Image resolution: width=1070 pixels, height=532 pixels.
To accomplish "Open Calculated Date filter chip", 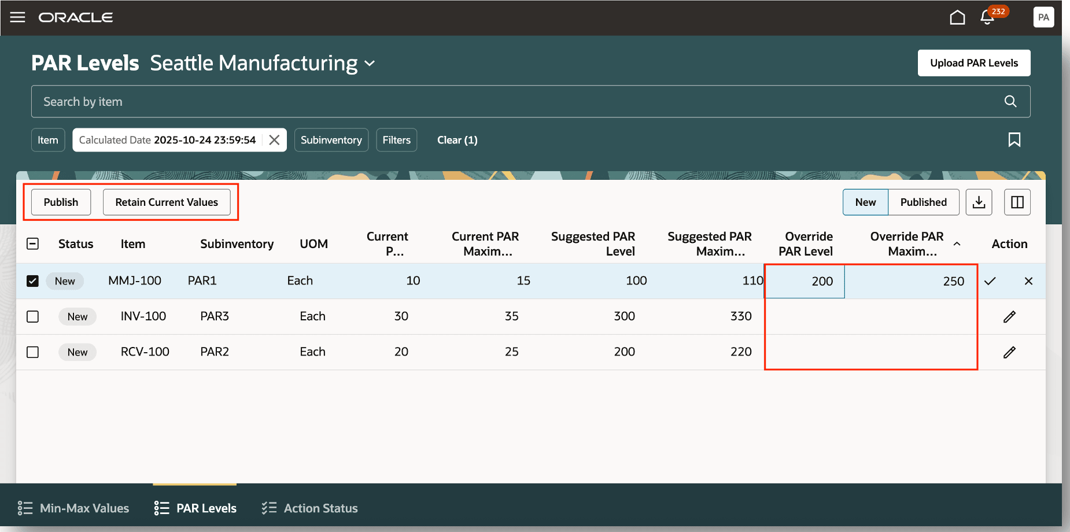I will [167, 140].
